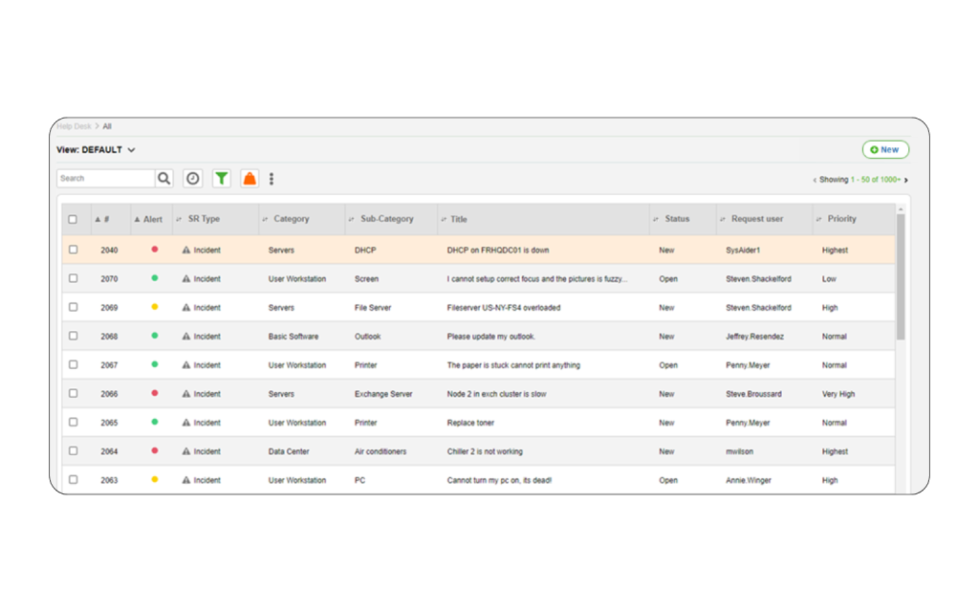Click the search magnifier icon
The image size is (979, 612).
pyautogui.click(x=164, y=178)
